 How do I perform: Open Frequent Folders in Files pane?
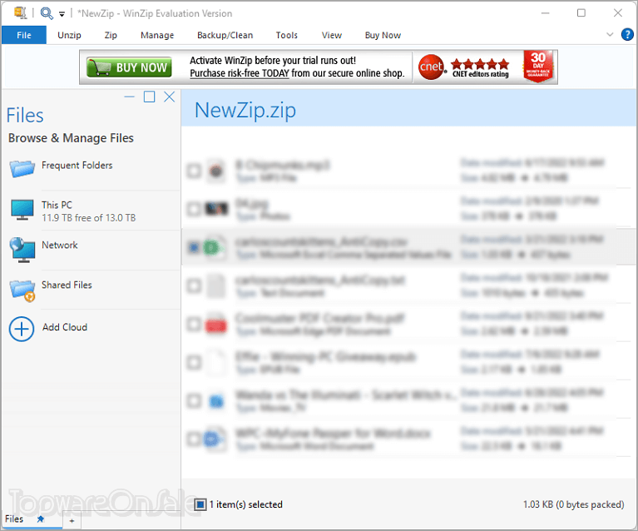tap(77, 166)
